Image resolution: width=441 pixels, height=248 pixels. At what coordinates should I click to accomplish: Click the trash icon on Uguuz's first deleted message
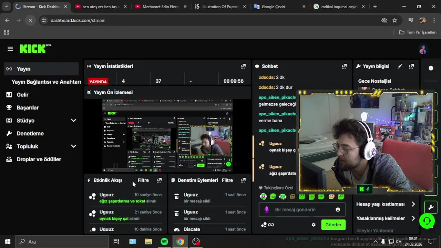177,196
